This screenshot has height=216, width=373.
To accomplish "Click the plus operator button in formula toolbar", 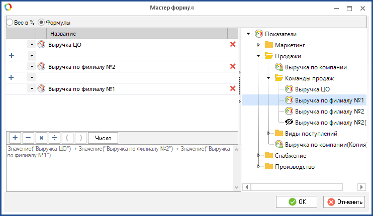I will click(15, 138).
